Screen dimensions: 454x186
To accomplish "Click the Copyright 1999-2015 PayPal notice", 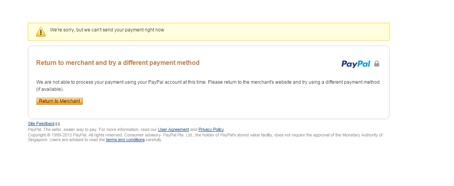I will [55, 135].
